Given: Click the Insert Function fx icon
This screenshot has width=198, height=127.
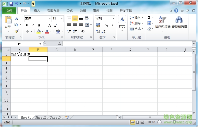Looking at the screenshot, I should [x=59, y=44].
